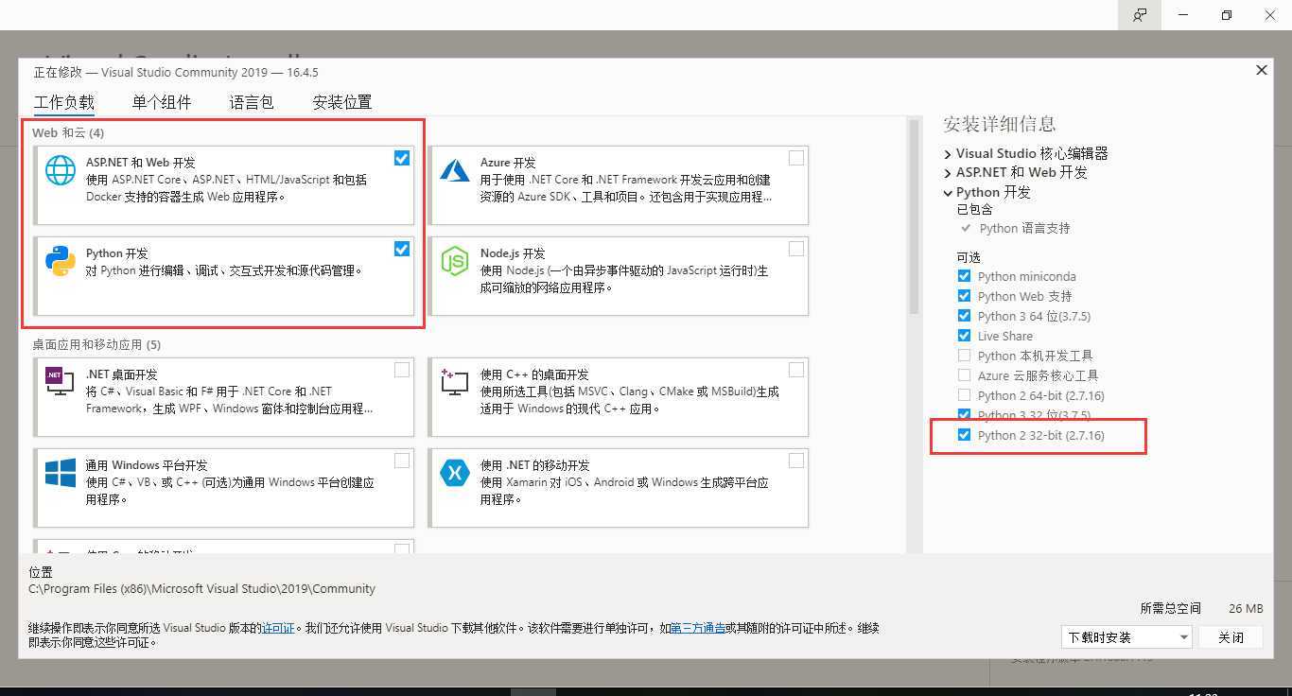The height and width of the screenshot is (696, 1292).
Task: Click the install location path text
Action: [x=201, y=588]
